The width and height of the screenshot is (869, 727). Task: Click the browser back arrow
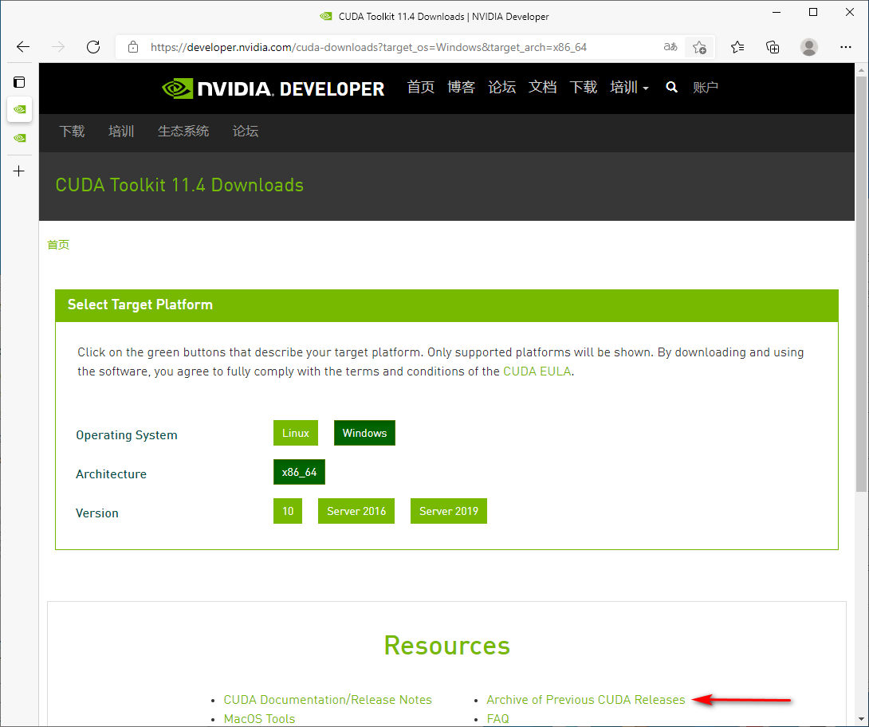point(23,47)
